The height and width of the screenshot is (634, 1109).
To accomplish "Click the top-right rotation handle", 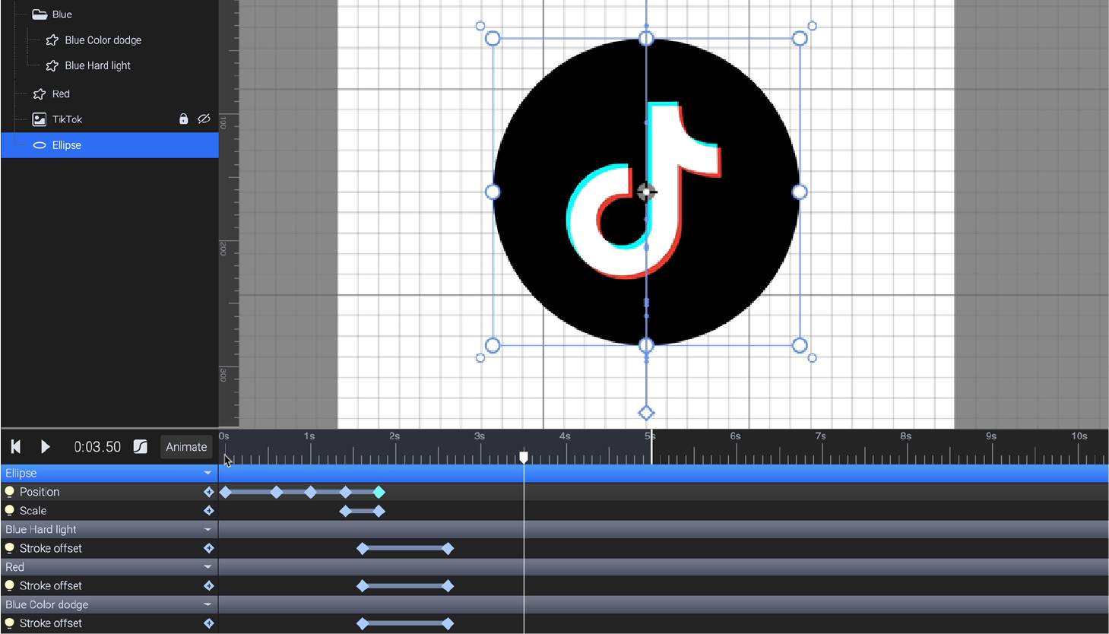I will [x=813, y=26].
